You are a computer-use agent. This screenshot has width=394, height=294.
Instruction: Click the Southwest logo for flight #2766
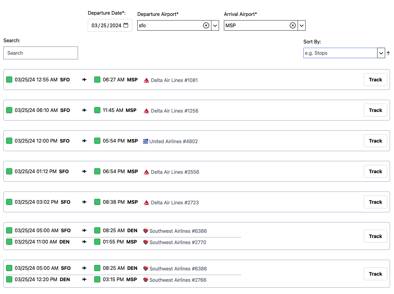tap(146, 280)
